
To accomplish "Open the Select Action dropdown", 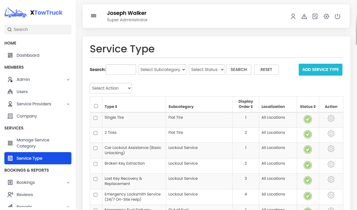I will 111,88.
